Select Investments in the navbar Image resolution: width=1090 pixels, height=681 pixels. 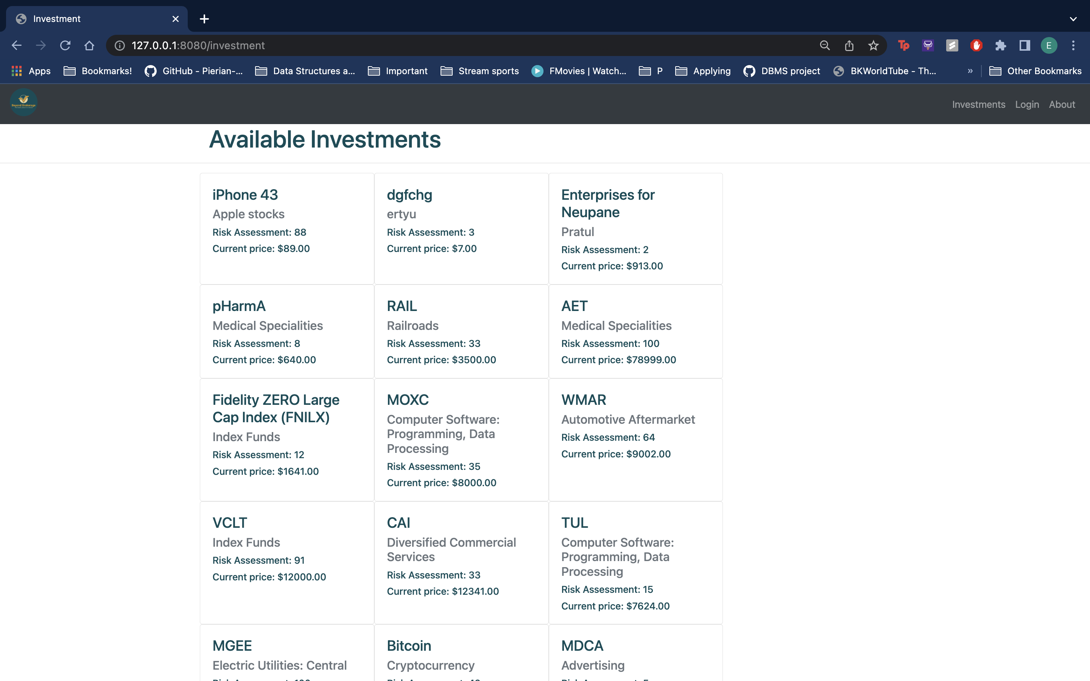click(x=978, y=104)
